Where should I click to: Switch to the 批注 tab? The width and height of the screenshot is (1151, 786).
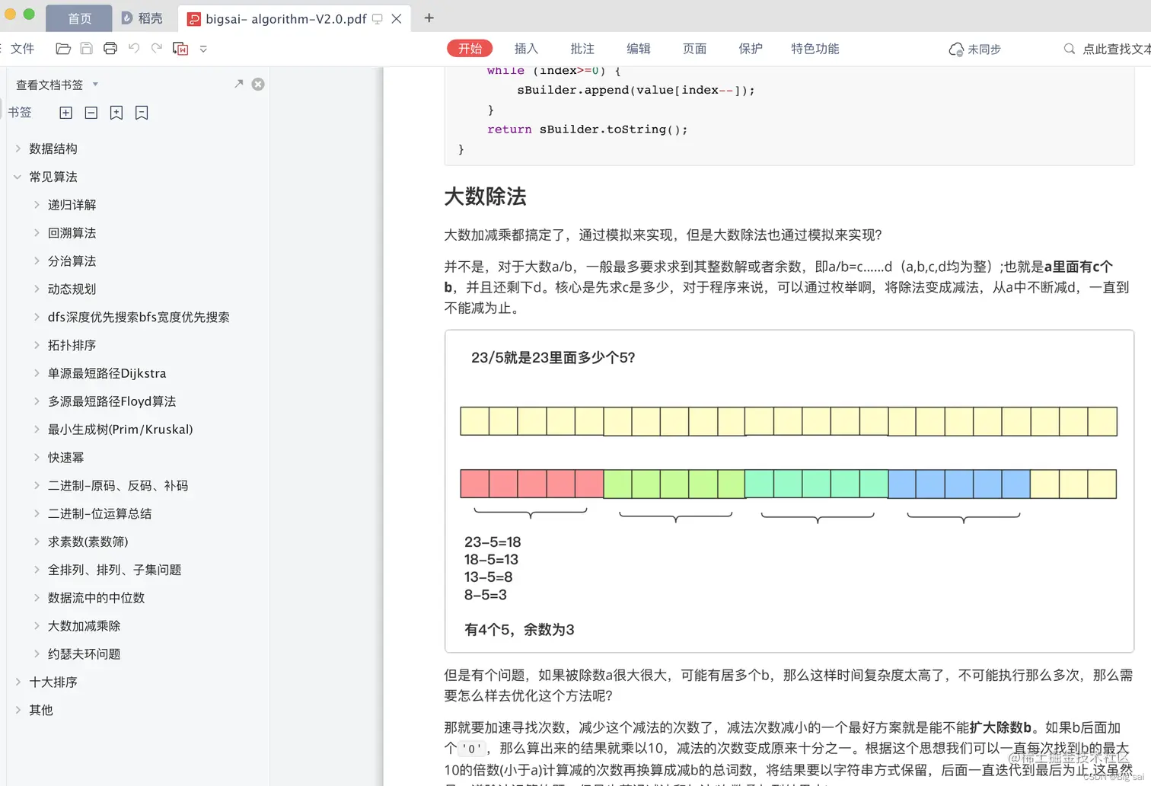pyautogui.click(x=582, y=49)
